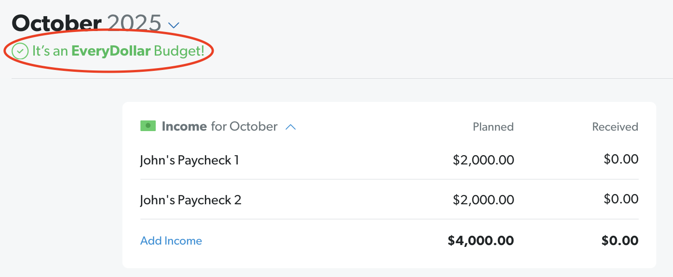Image resolution: width=673 pixels, height=277 pixels.
Task: Click the green checkmark circle icon
Action: (x=19, y=51)
